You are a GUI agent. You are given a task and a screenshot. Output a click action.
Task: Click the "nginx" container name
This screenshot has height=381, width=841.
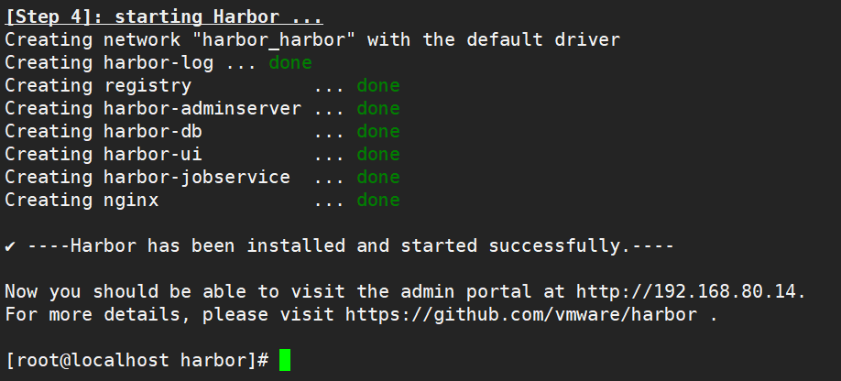click(131, 201)
